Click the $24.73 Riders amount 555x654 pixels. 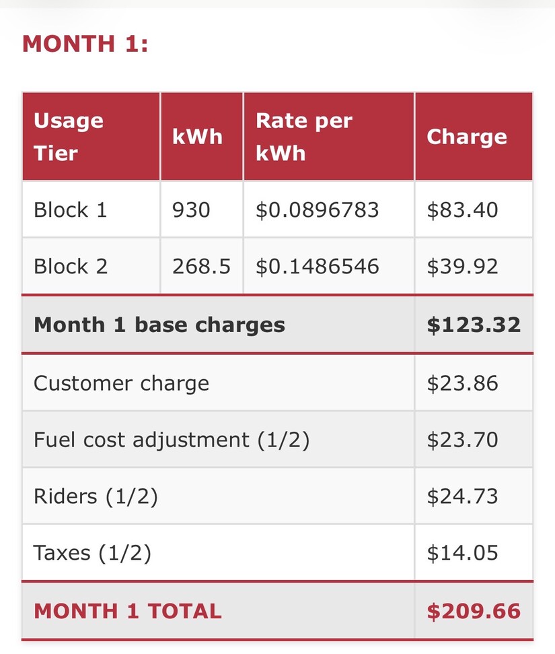[463, 496]
